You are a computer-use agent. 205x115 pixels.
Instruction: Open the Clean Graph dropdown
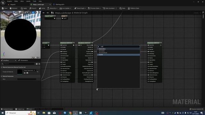pos(80,8)
